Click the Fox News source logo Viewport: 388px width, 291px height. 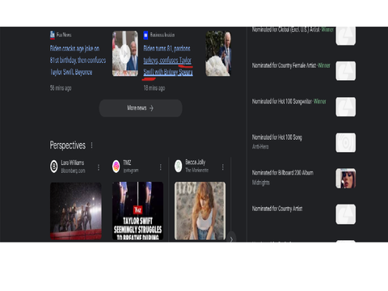click(x=53, y=35)
